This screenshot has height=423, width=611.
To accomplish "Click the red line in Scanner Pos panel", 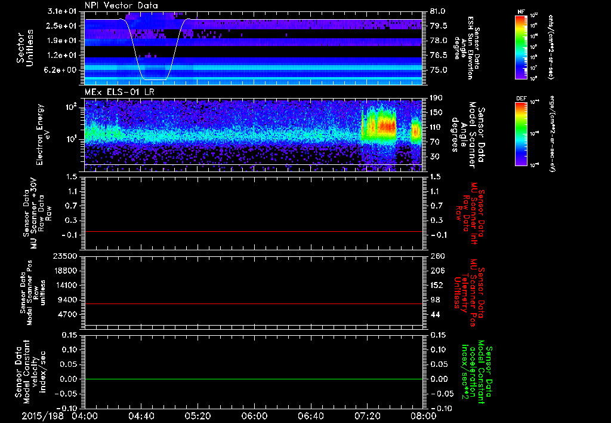I will click(254, 304).
